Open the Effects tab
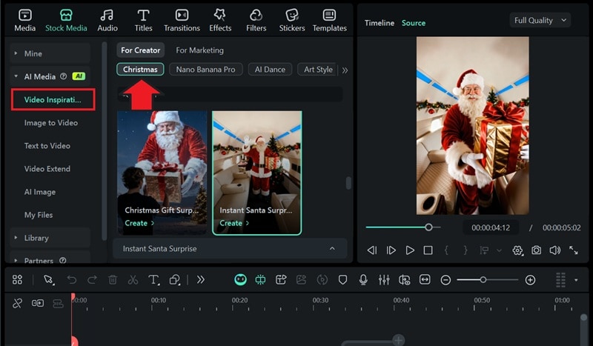 (220, 21)
